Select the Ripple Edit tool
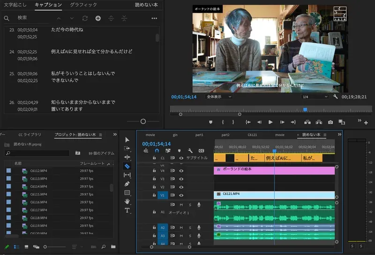 click(x=127, y=157)
